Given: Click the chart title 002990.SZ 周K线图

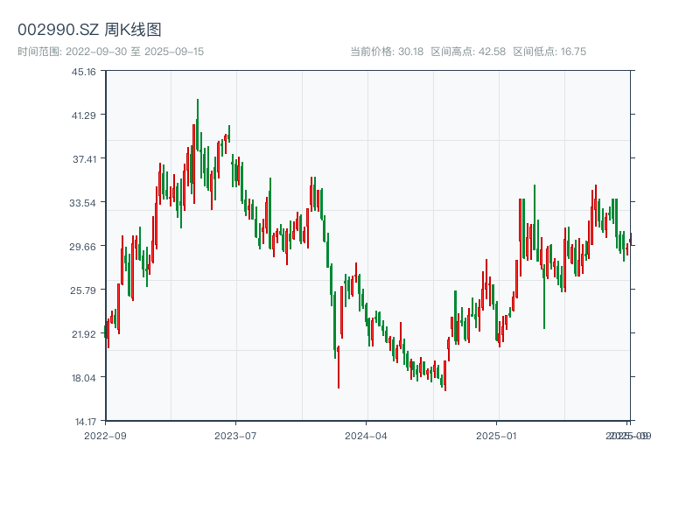Looking at the screenshot, I should [x=89, y=30].
